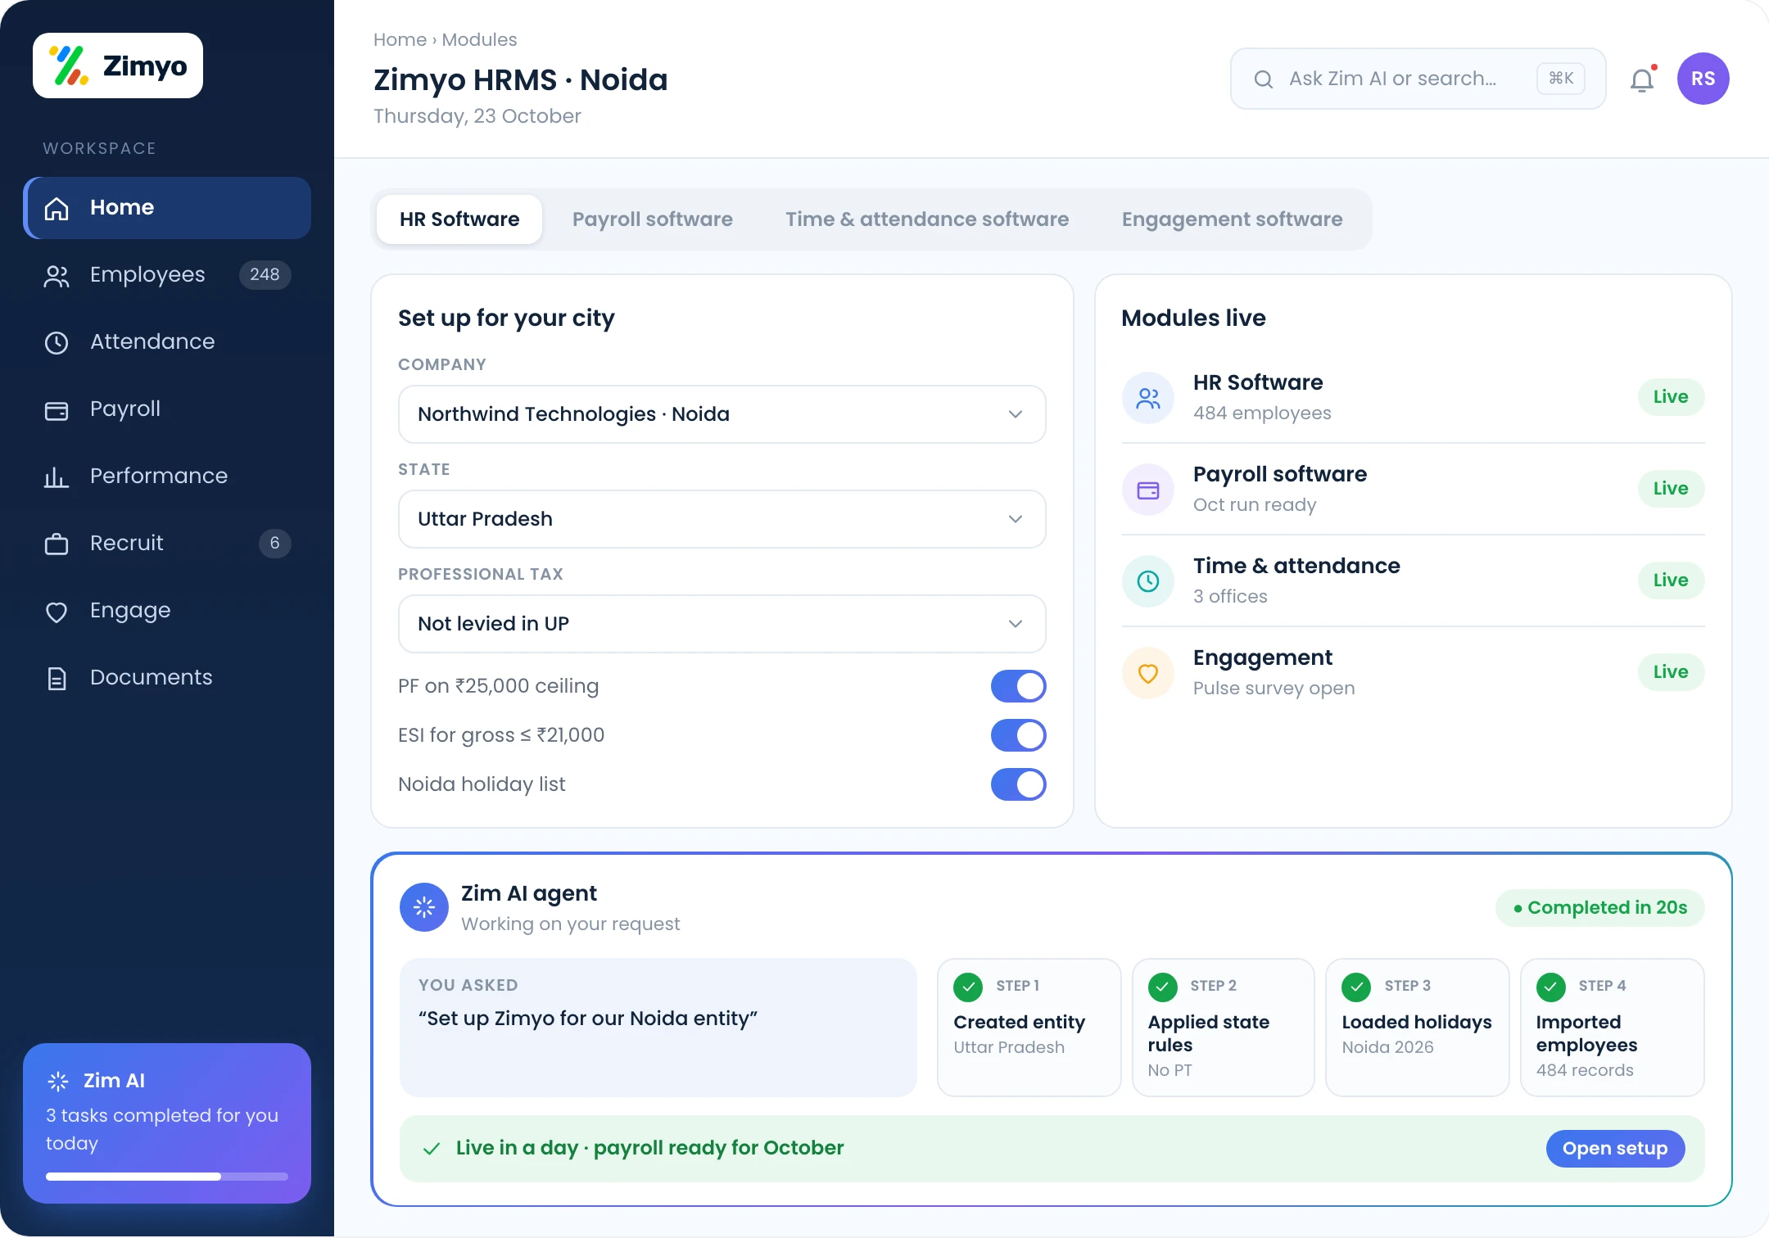The width and height of the screenshot is (1769, 1238).
Task: Click HR Software module people icon
Action: (1148, 398)
